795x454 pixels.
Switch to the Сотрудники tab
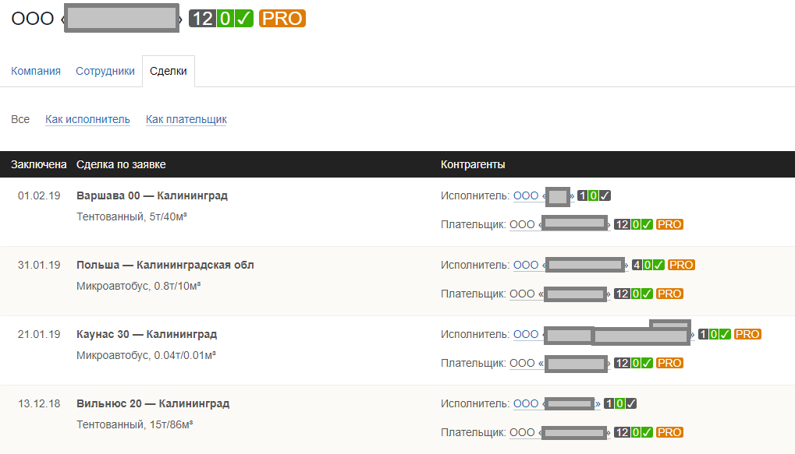click(105, 71)
